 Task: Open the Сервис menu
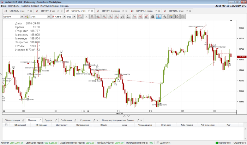pyautogui.click(x=35, y=6)
